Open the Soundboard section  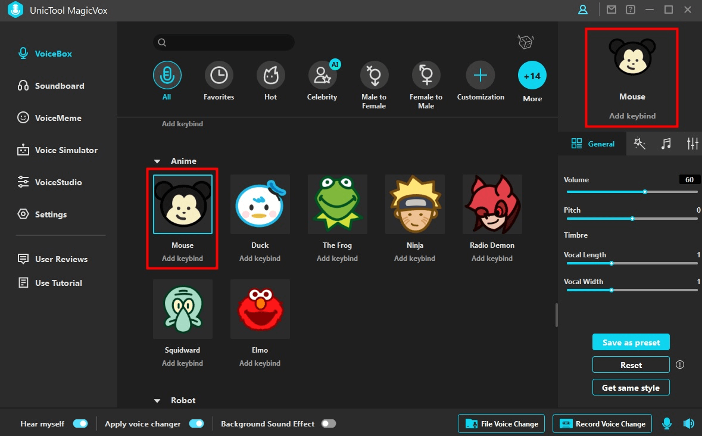pos(51,86)
